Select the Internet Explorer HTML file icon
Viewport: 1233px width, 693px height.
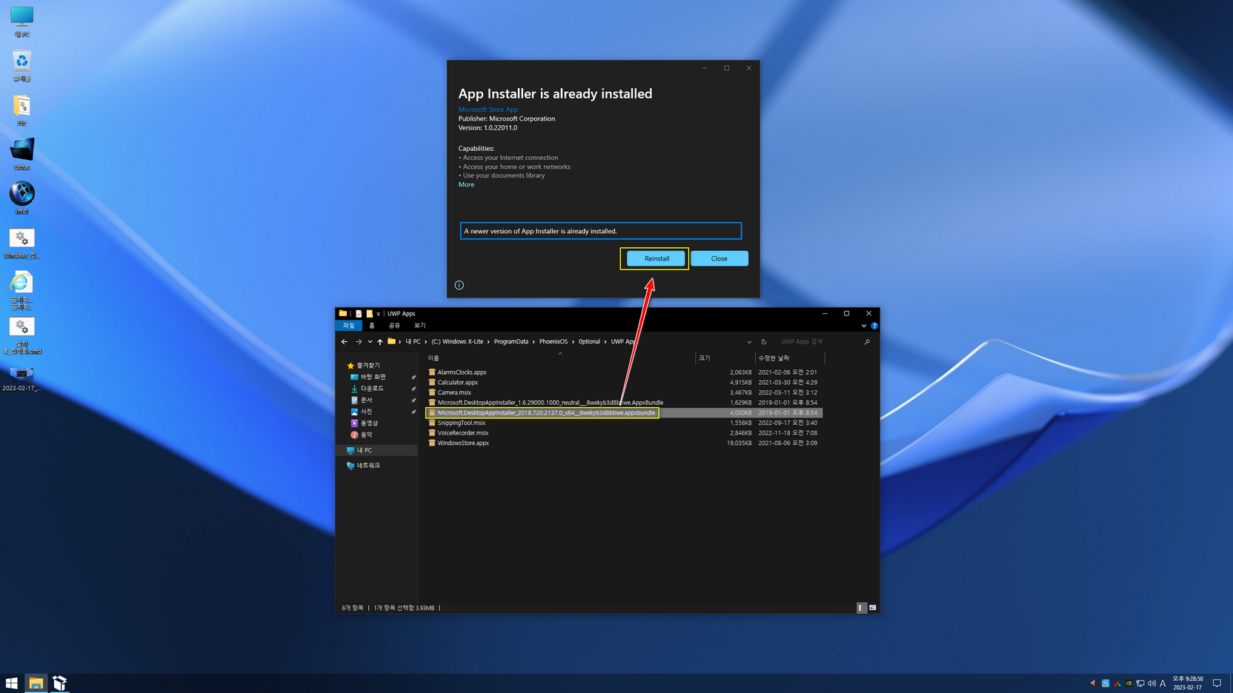pos(21,289)
